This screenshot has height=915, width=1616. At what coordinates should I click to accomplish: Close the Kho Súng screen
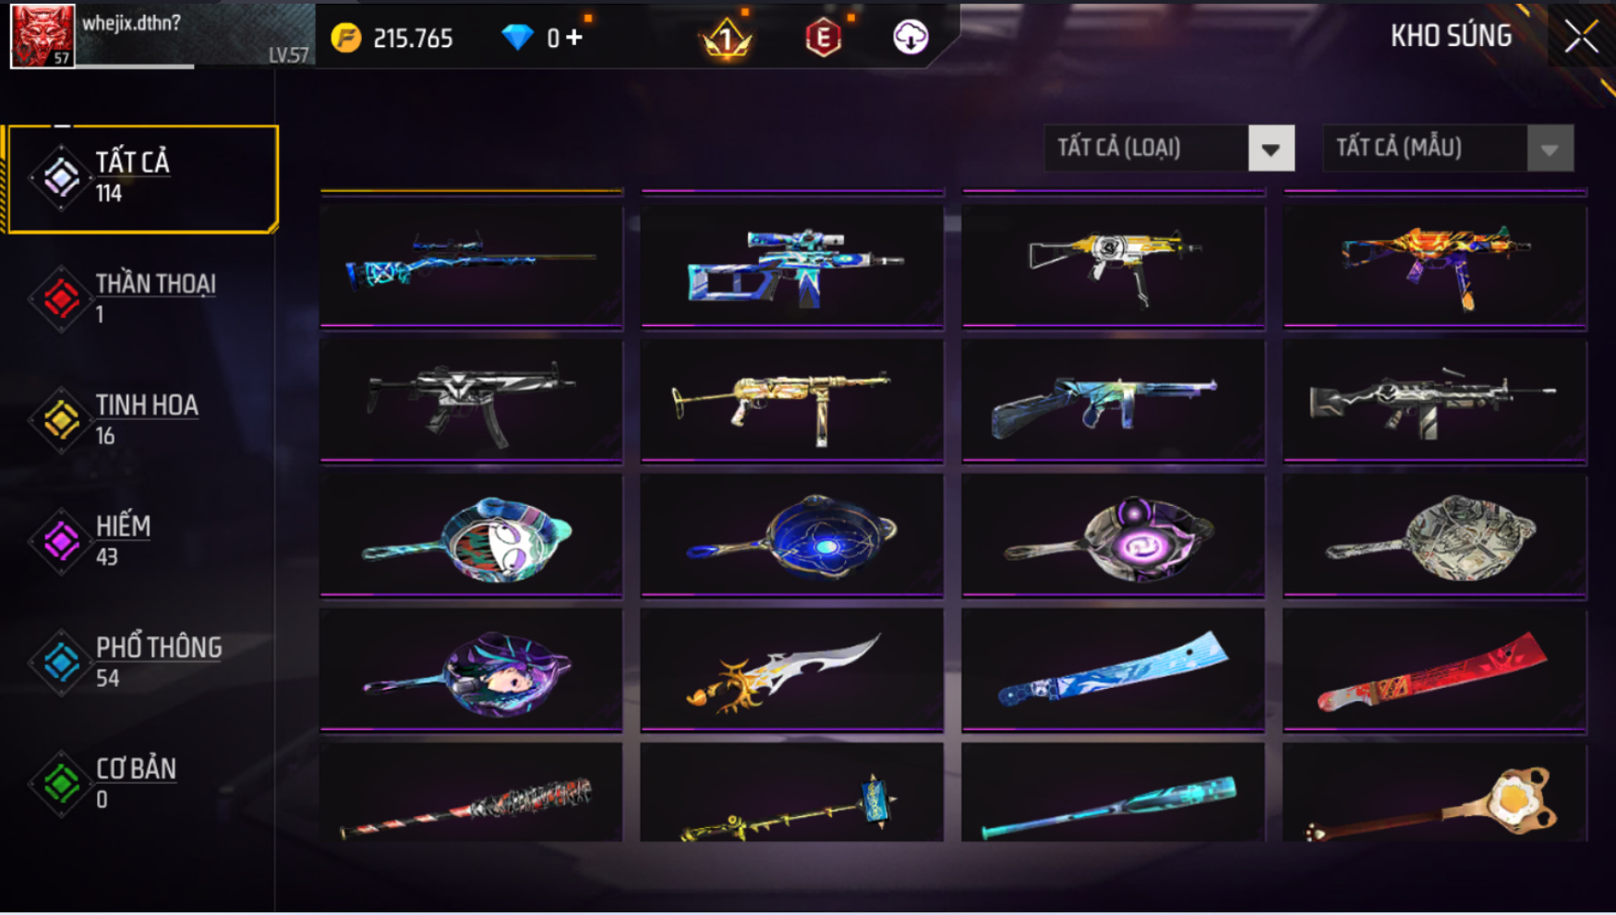[1581, 37]
